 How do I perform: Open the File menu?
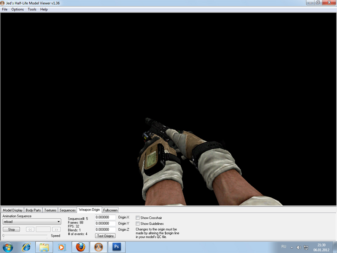coord(5,9)
